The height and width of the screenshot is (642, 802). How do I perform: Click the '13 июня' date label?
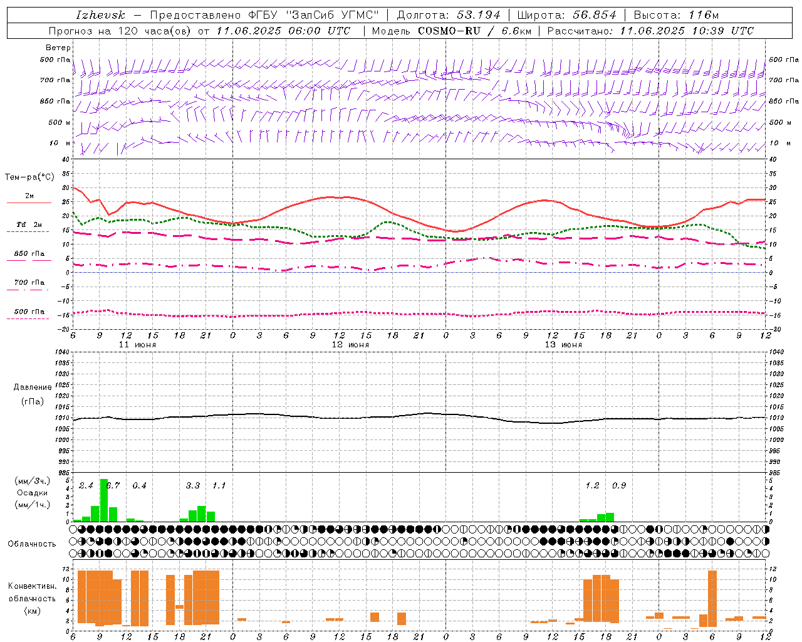pyautogui.click(x=563, y=345)
